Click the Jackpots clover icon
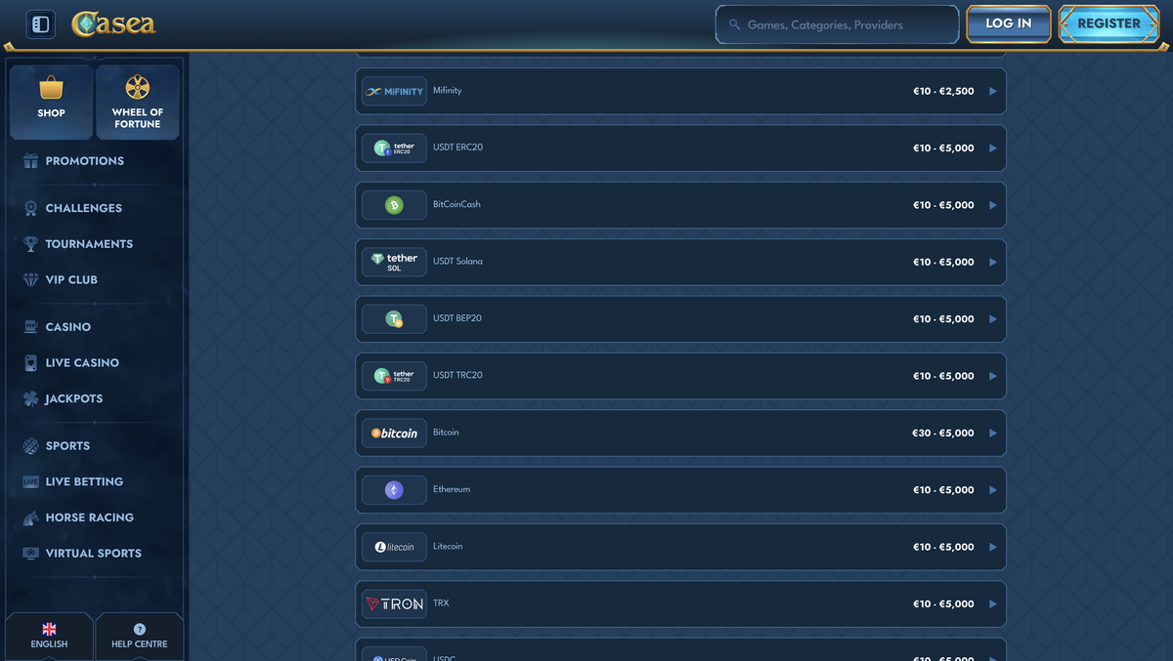 [30, 398]
